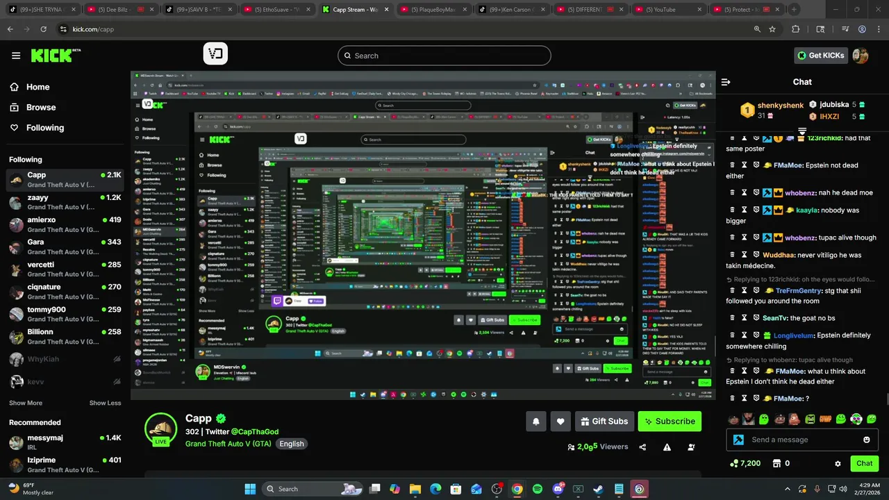This screenshot has width=889, height=500.
Task: Collapse the chat panel arrow icon
Action: click(726, 82)
